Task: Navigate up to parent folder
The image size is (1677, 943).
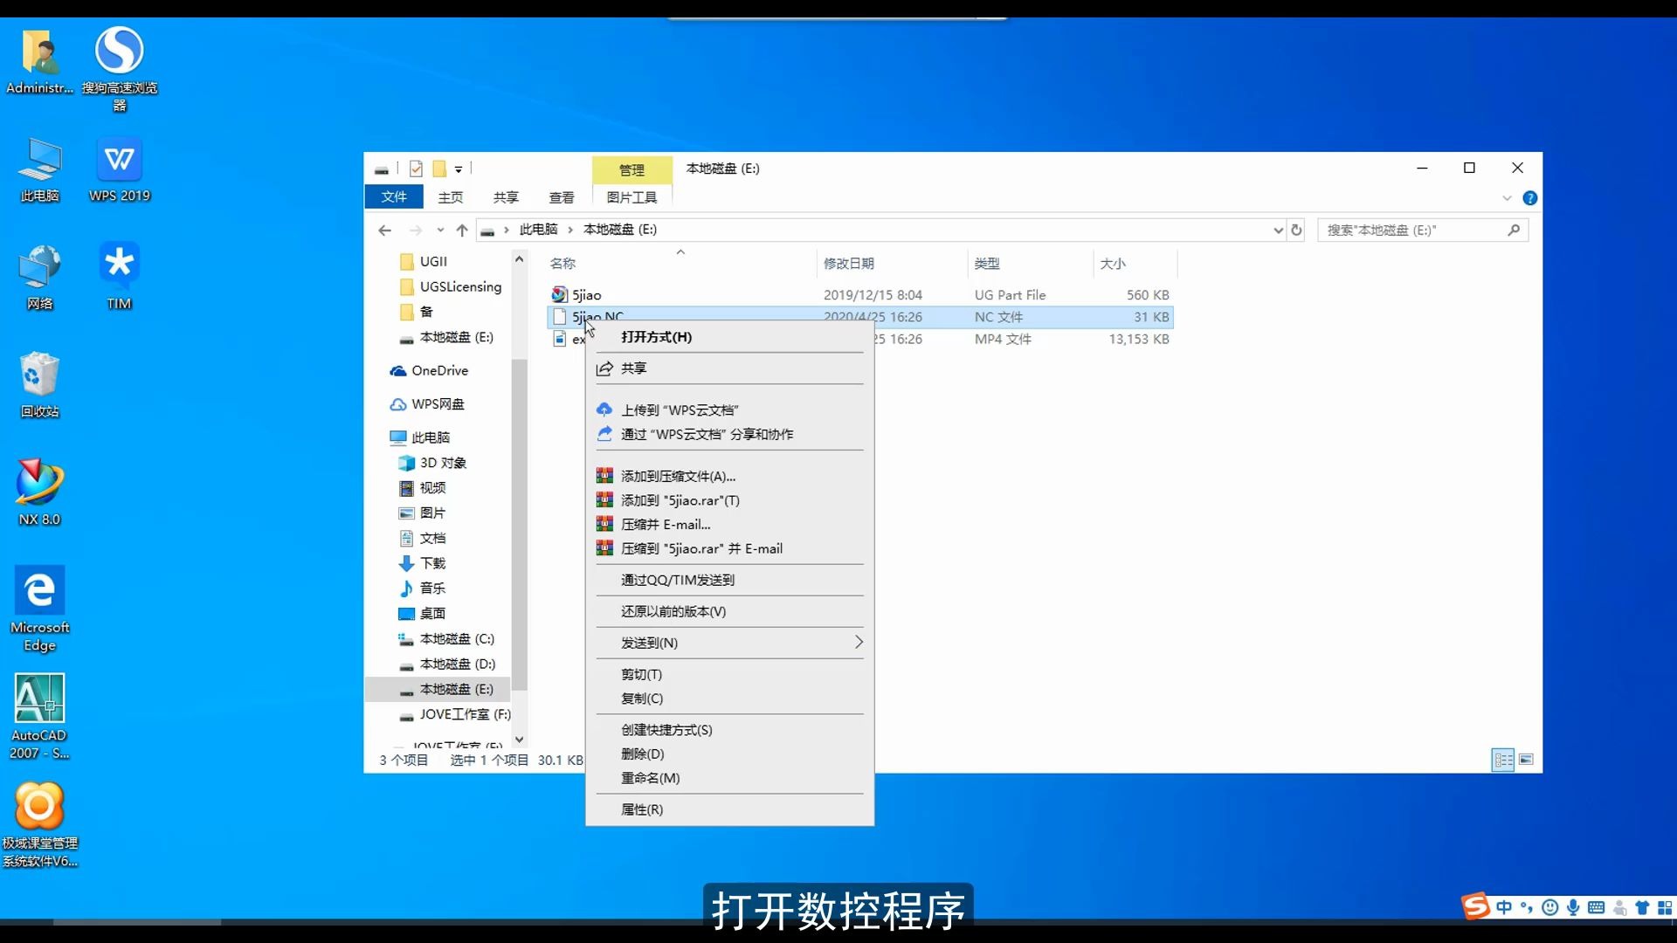Action: [x=462, y=230]
